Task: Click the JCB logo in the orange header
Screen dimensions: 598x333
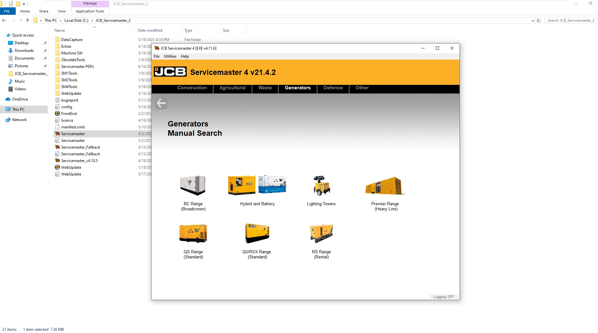Action: 170,72
